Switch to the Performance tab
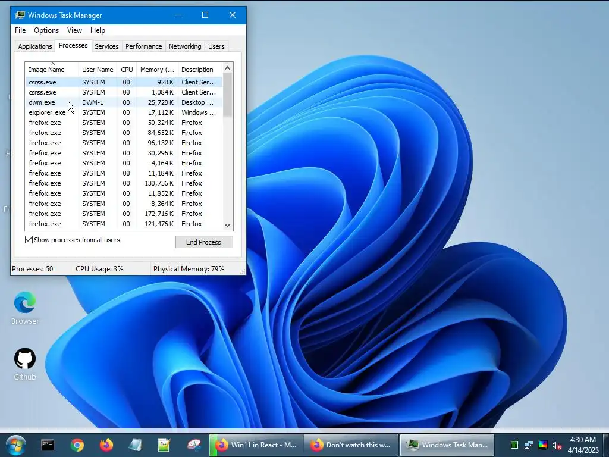The width and height of the screenshot is (609, 457). [x=144, y=46]
